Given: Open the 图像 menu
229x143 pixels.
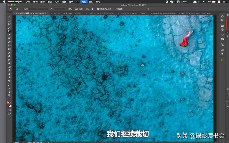Looking at the screenshot, I should [42, 2].
